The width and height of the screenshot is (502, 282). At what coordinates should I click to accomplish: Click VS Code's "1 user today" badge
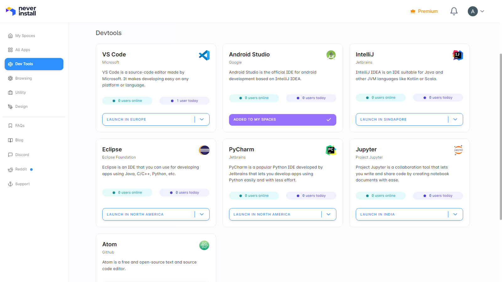[184, 101]
